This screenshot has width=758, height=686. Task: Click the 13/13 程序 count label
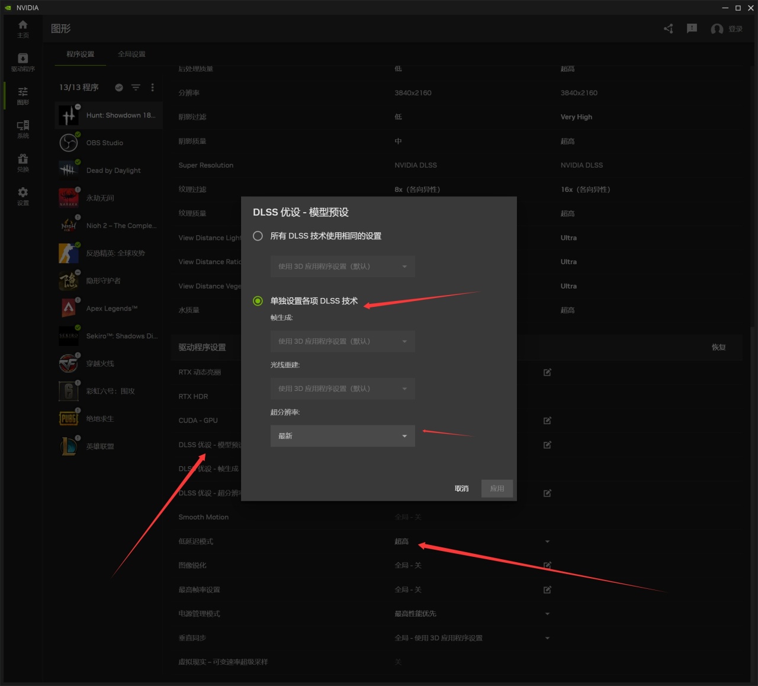[x=79, y=87]
